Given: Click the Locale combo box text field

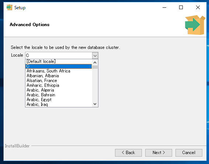Looking at the screenshot, I should [x=59, y=56].
